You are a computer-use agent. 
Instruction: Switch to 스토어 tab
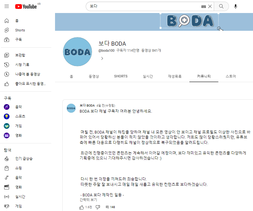pyautogui.click(x=231, y=76)
